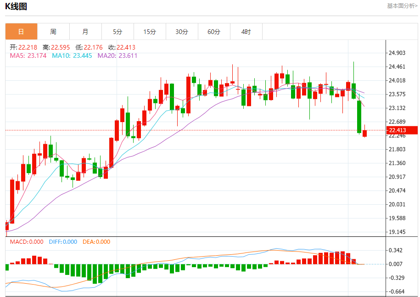Click the 0.342 MACD axis label

point(396,250)
